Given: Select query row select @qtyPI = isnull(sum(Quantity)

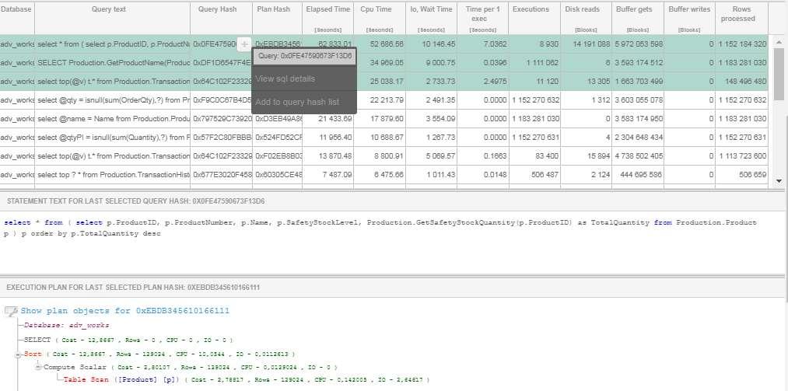Looking at the screenshot, I should click(x=384, y=137).
